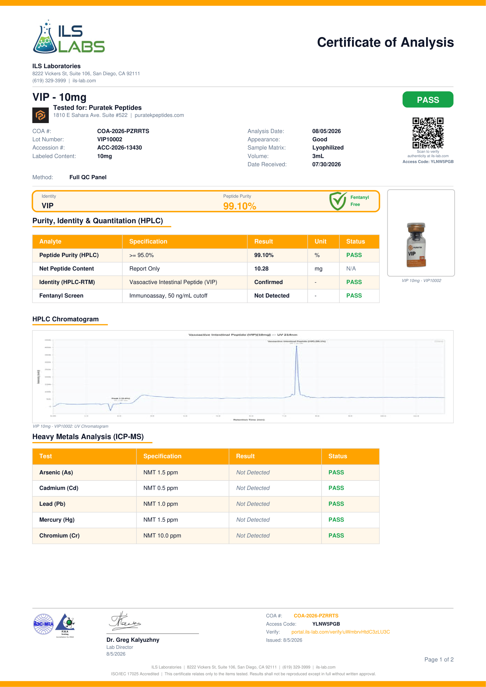Click the puratekpeptides.com website text
Viewport: 486px width, 687px height.
(159, 115)
